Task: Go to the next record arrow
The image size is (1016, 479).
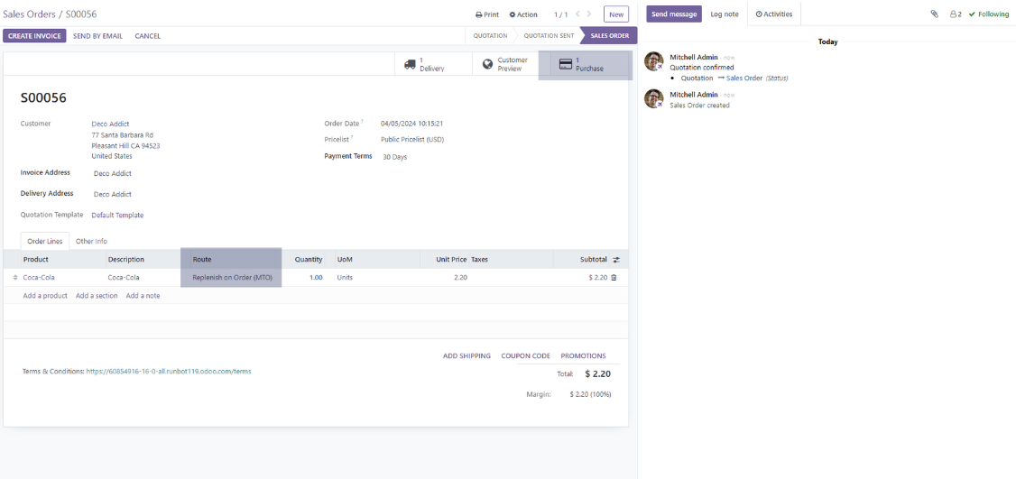Action: click(x=590, y=14)
